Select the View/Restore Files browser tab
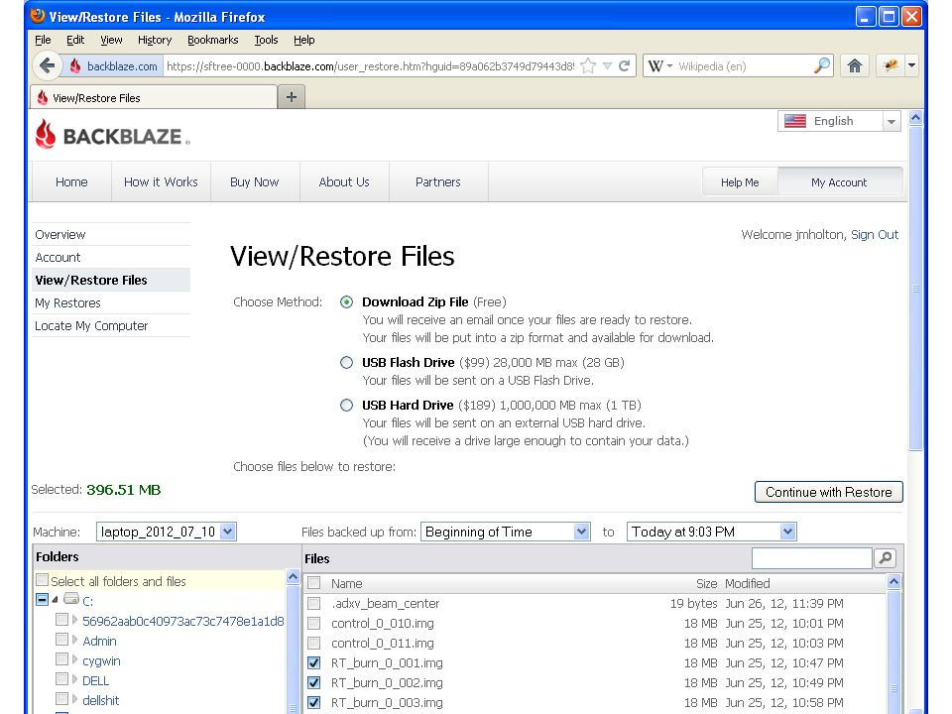 pos(154,98)
